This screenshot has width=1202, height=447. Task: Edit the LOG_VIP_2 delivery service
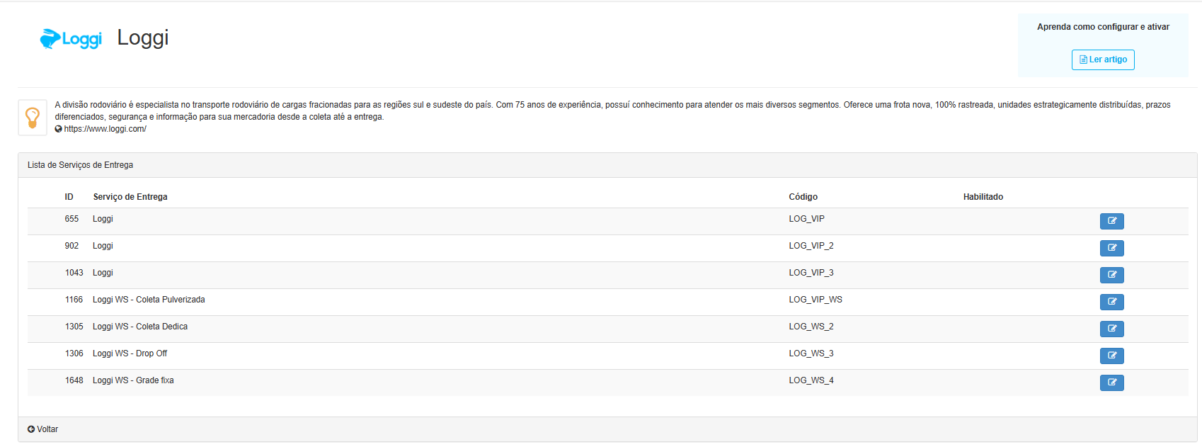[x=1111, y=248]
